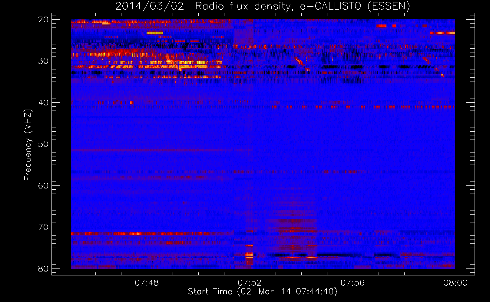The image size is (490, 302).
Task: Click the frequency tick label 30
Action: [x=43, y=61]
